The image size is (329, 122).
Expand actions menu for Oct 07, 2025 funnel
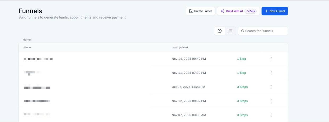[271, 87]
